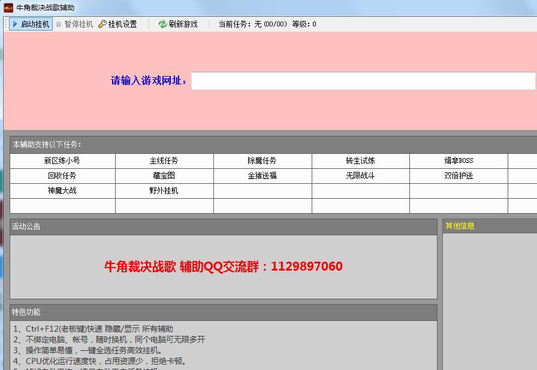
Task: Select the 主线任务 task
Action: [165, 160]
